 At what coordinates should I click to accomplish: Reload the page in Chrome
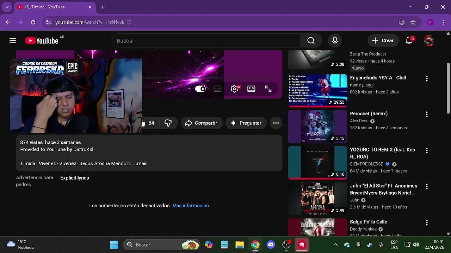pos(33,22)
